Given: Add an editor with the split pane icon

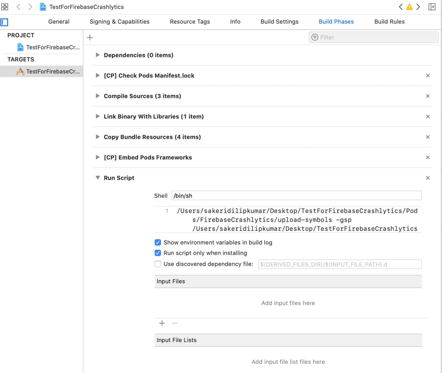Looking at the screenshot, I should pyautogui.click(x=432, y=7).
